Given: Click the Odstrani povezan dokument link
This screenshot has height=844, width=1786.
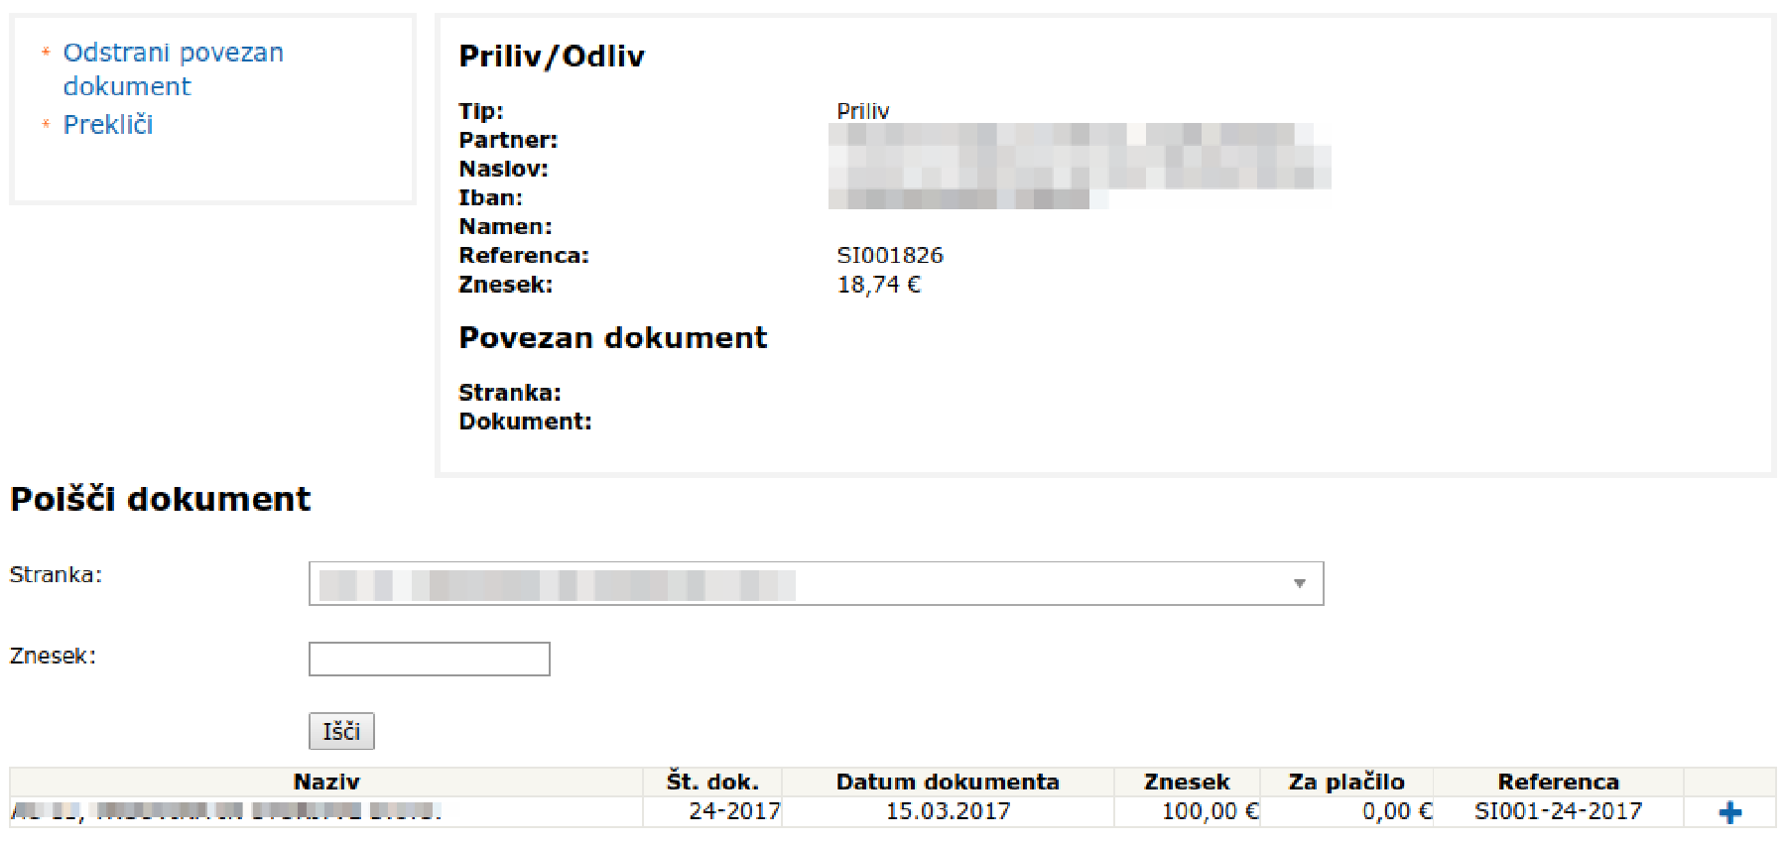Looking at the screenshot, I should click(173, 68).
